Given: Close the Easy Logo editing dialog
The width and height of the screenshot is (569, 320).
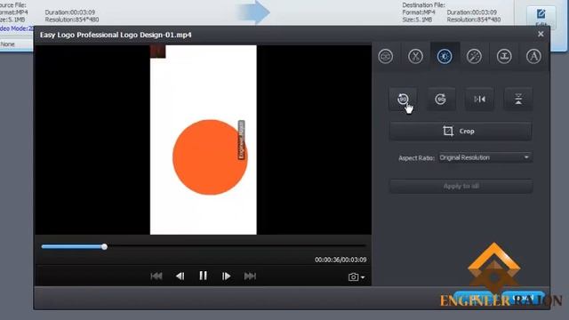Looking at the screenshot, I should point(541,34).
